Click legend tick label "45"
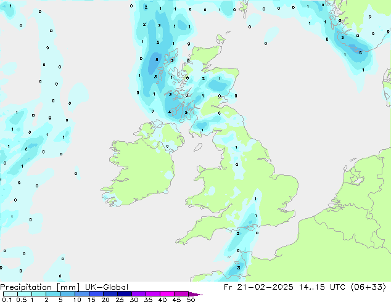 [176, 300]
